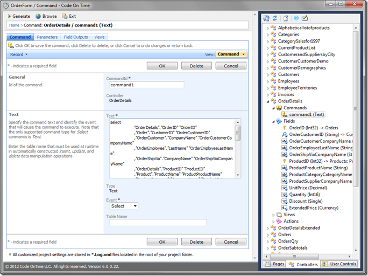Click the Discount field icon

[285, 201]
